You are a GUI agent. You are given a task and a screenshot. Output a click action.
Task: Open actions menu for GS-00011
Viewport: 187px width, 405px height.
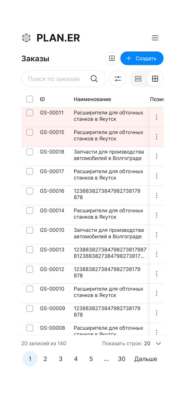(x=157, y=117)
